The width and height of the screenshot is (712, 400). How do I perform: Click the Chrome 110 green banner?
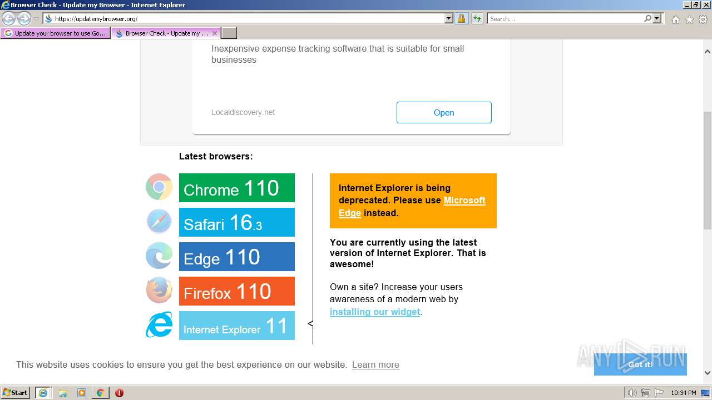237,188
